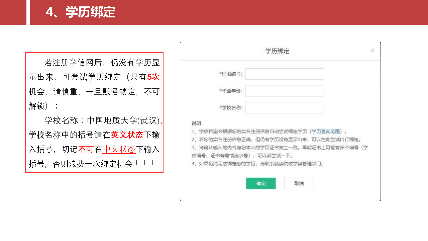Click the 毕业年份 field label
Screen dimensions: 428x241
(232, 91)
